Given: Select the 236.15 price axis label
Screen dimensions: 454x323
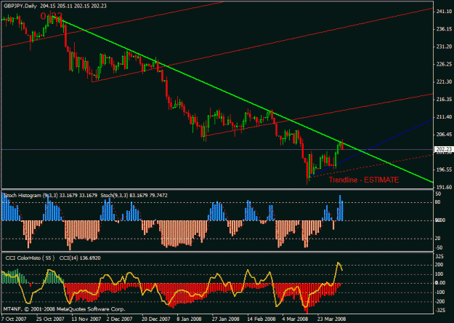Looking at the screenshot, I should point(444,29).
